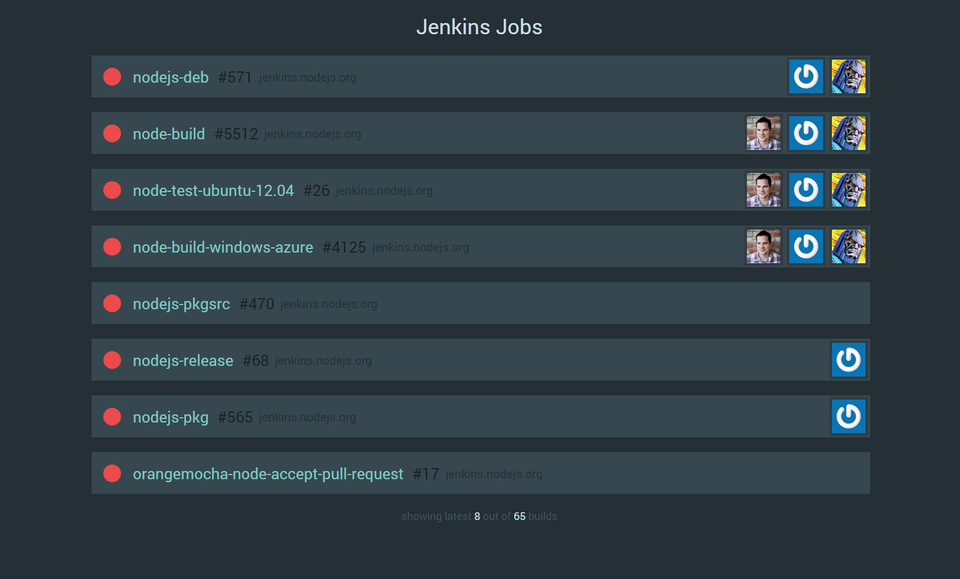Image resolution: width=960 pixels, height=579 pixels.
Task: Click the power icon for nodejs-pkg
Action: [848, 417]
